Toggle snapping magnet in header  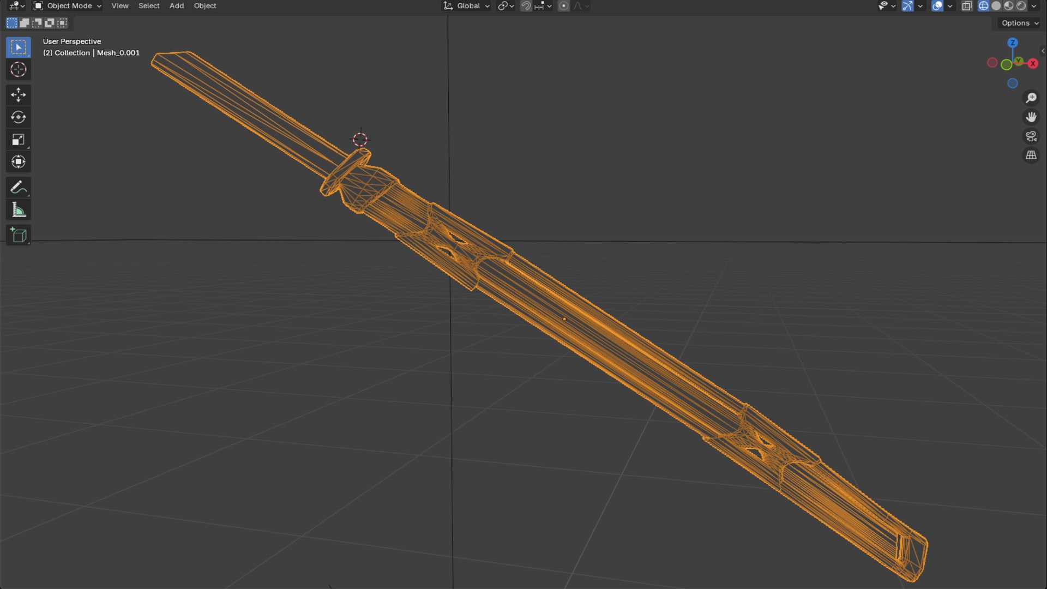coord(526,6)
